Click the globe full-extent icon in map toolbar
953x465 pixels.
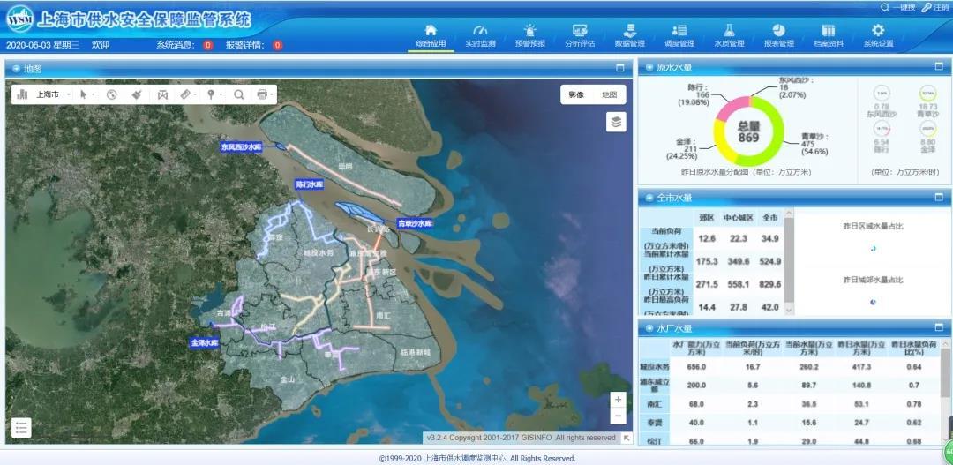(x=112, y=94)
